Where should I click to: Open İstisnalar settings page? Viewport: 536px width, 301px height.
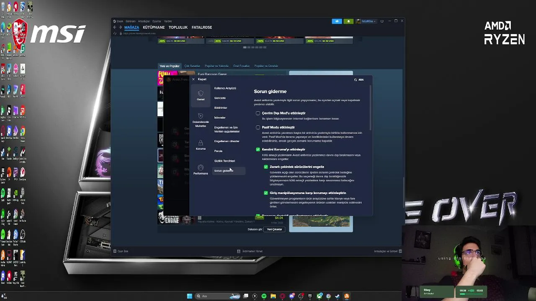point(220,117)
